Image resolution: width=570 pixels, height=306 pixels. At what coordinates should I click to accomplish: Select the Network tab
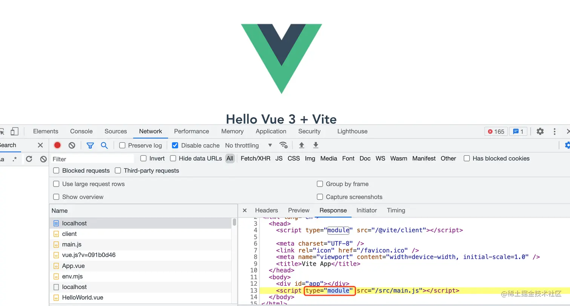point(150,131)
